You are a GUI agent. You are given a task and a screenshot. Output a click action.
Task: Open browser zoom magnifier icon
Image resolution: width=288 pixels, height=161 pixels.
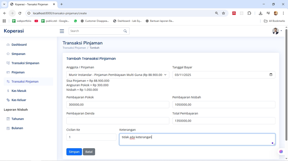pos(217,13)
